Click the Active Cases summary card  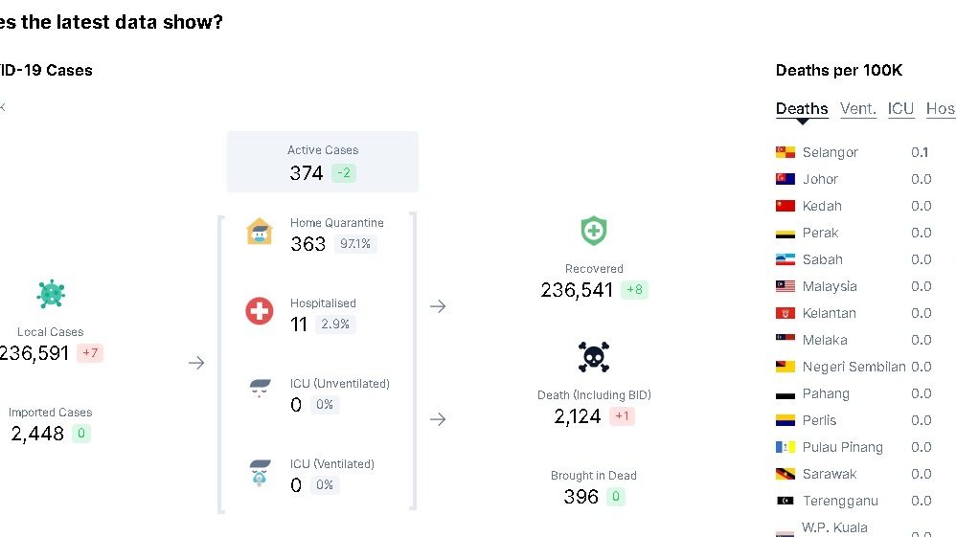[x=323, y=162]
